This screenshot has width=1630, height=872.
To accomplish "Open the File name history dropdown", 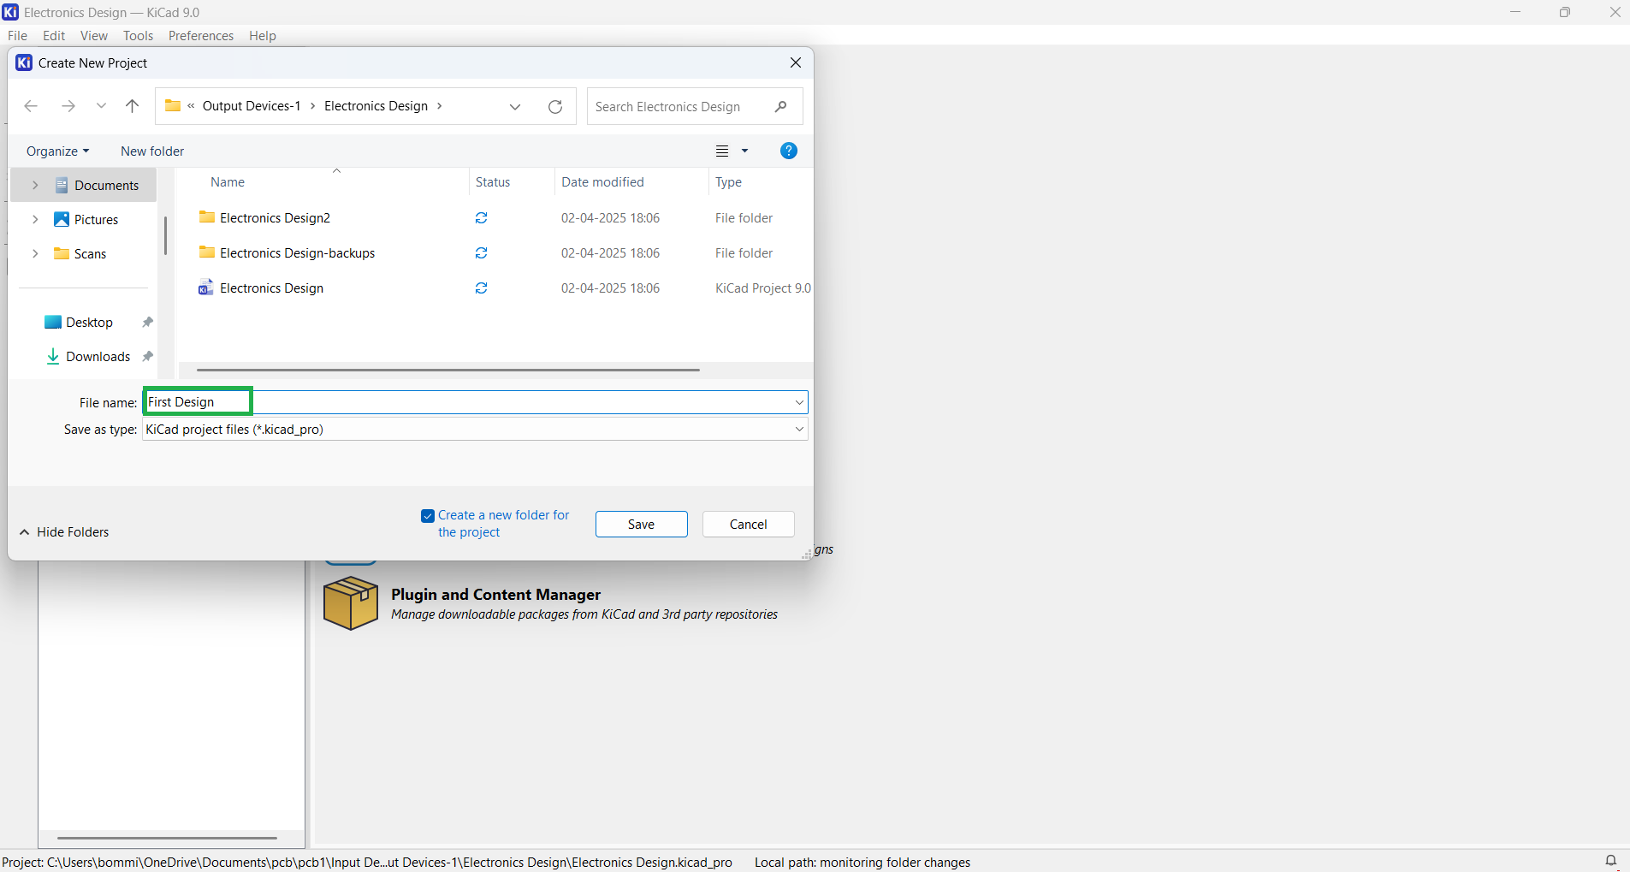I will tap(799, 402).
